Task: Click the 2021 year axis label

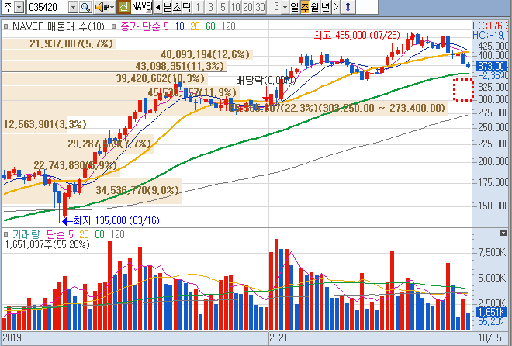Action: [x=278, y=337]
